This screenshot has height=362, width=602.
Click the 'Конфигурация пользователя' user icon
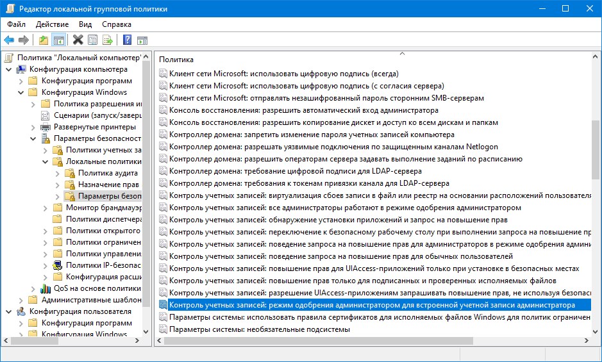[21, 311]
